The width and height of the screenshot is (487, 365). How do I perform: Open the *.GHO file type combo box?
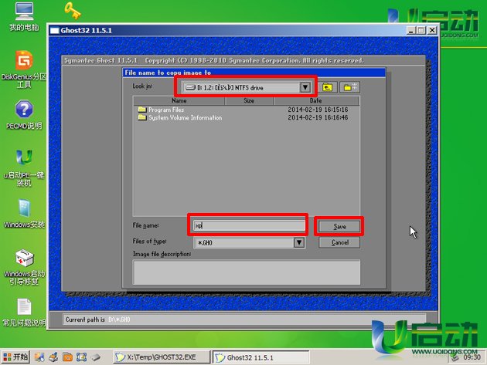pos(250,242)
